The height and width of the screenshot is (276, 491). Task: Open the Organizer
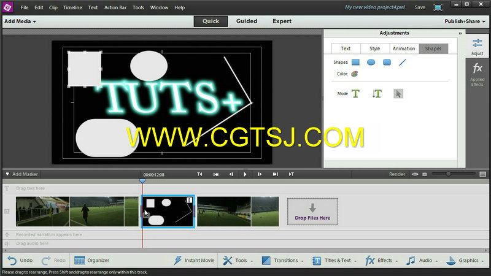(91, 260)
